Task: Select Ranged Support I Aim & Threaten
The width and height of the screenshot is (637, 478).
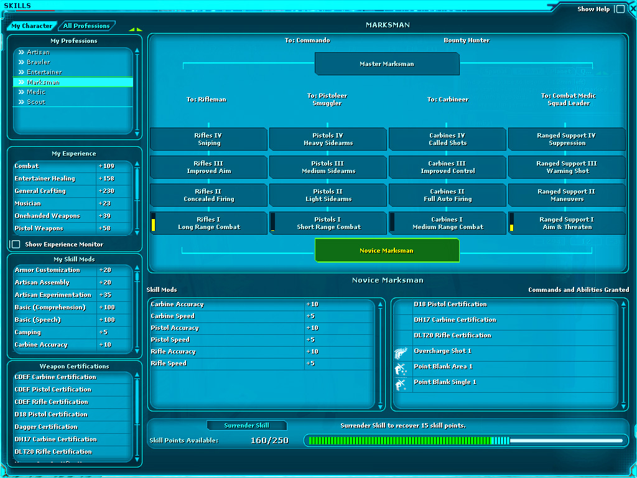Action: pos(567,223)
